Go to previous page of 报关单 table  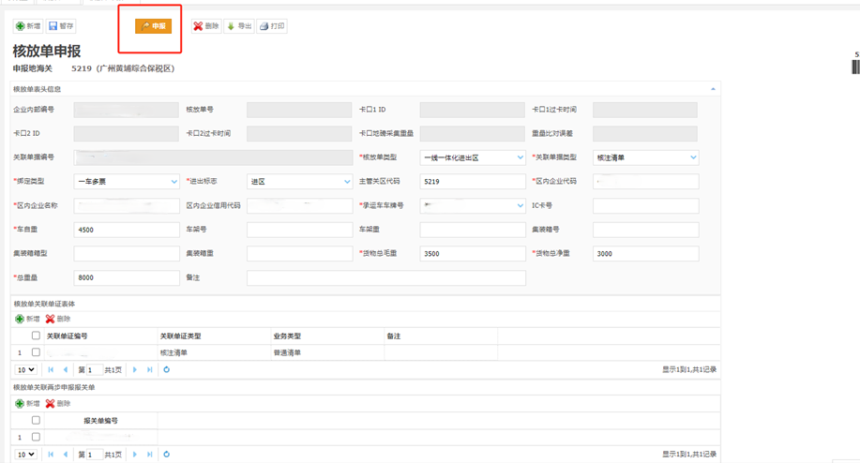66,455
